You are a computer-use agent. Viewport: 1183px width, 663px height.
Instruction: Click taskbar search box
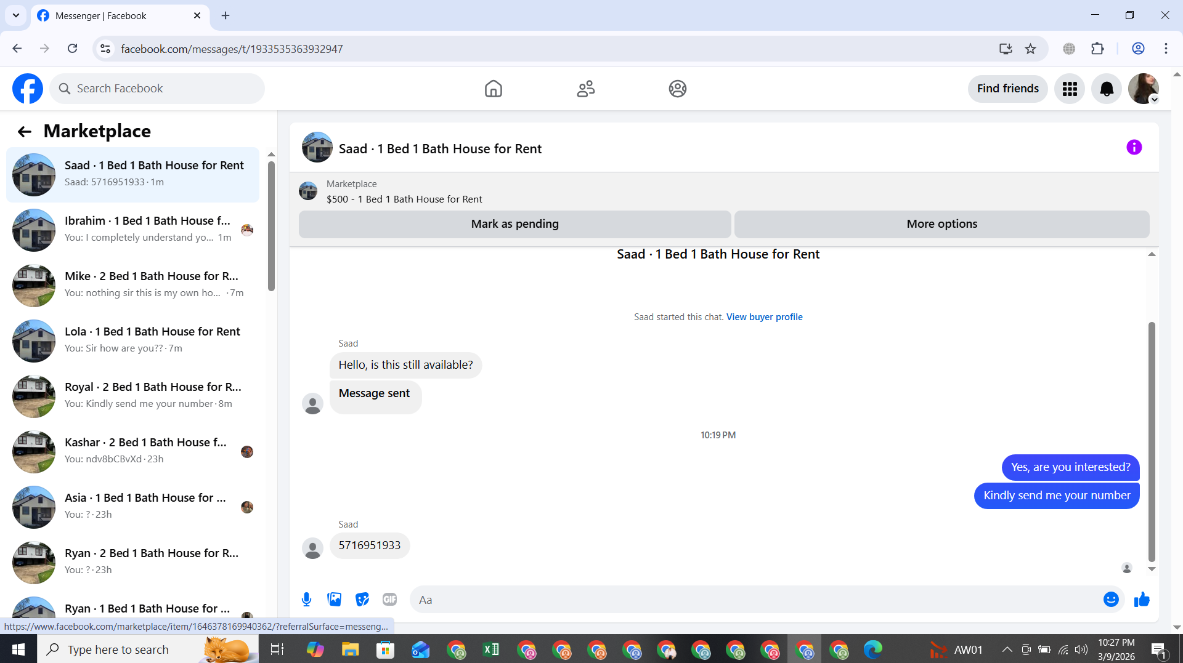(148, 649)
